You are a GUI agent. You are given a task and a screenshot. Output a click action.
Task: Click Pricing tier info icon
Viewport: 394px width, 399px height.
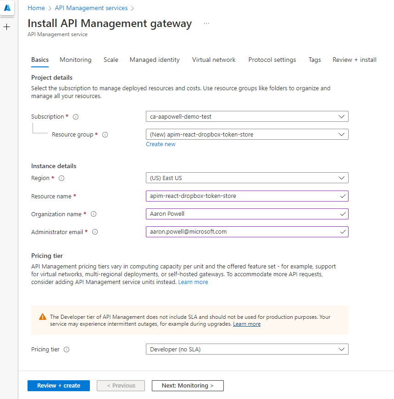coord(67,350)
